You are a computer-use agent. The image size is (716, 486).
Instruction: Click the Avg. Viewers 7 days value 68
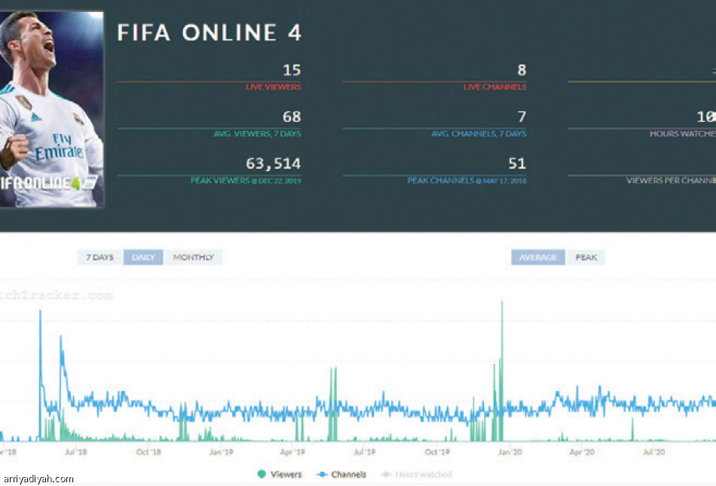coord(291,117)
